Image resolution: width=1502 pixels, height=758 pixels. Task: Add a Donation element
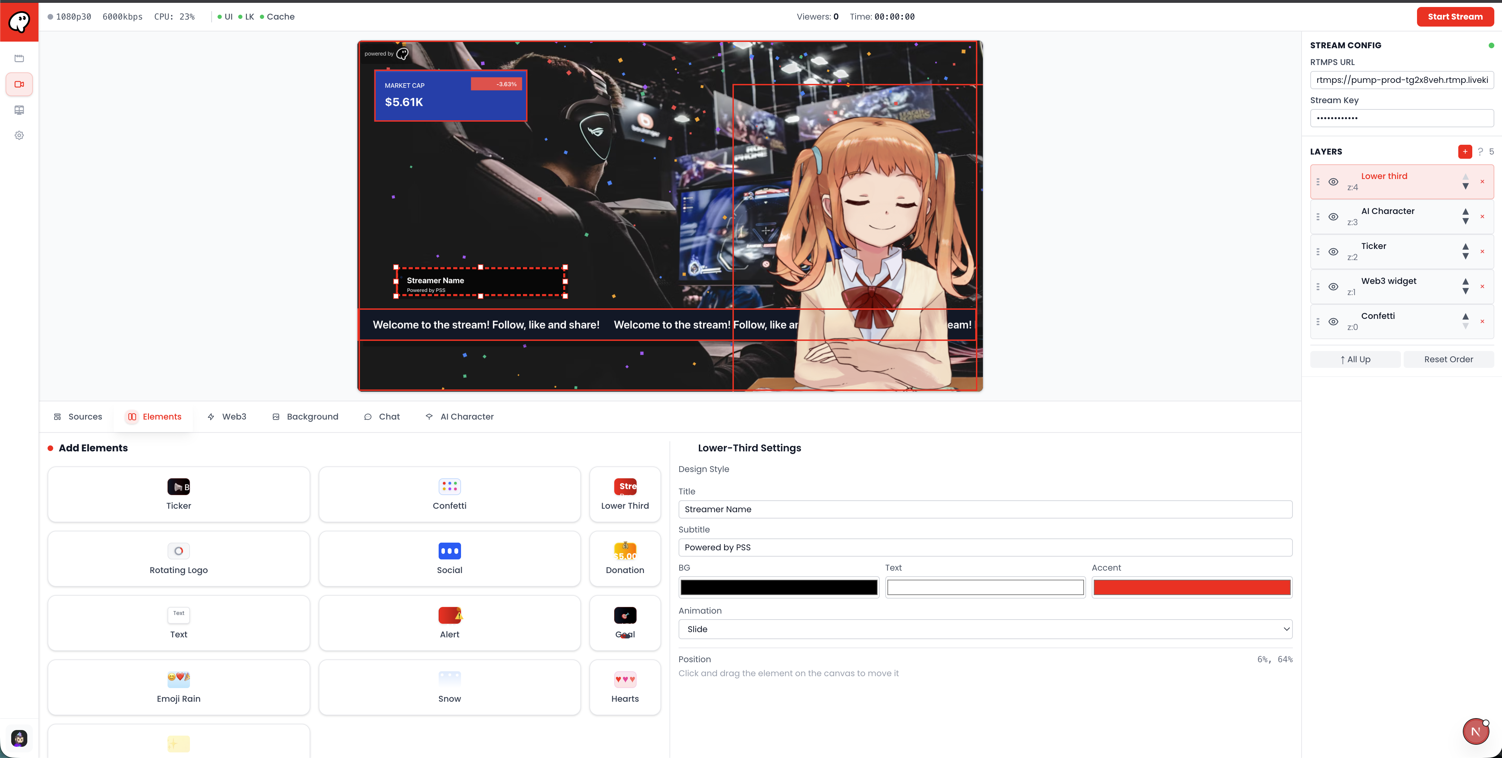click(x=624, y=558)
